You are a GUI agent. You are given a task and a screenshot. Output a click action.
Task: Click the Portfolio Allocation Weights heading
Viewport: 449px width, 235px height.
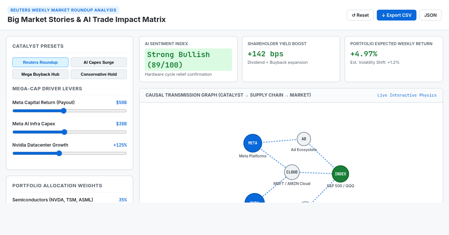click(57, 185)
